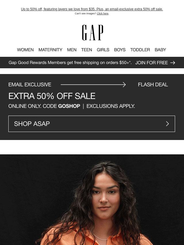The height and width of the screenshot is (245, 184).
Task: Browse the GIRLS category
Action: tap(103, 50)
